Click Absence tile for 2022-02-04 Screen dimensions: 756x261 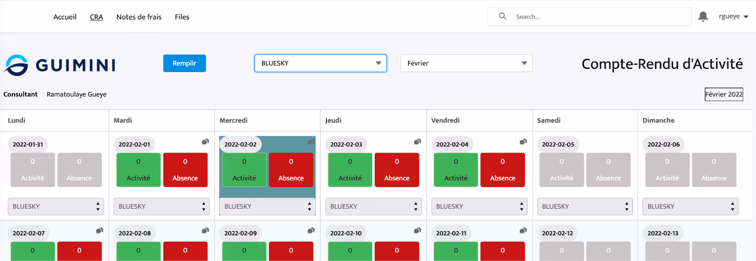click(x=503, y=170)
